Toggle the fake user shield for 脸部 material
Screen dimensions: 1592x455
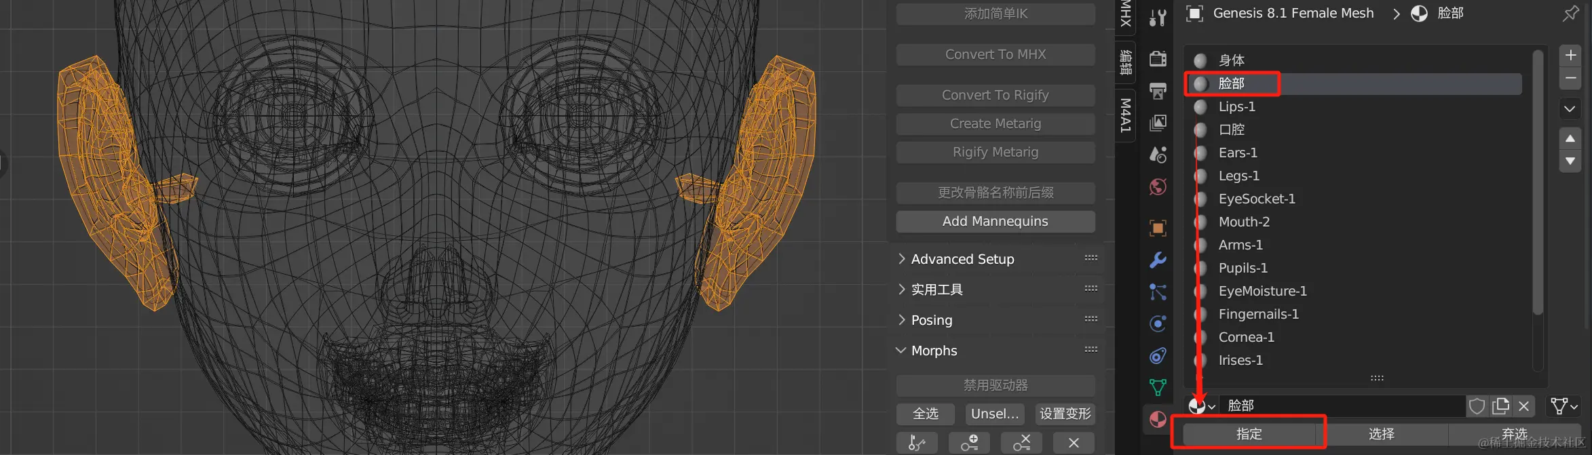pos(1477,406)
